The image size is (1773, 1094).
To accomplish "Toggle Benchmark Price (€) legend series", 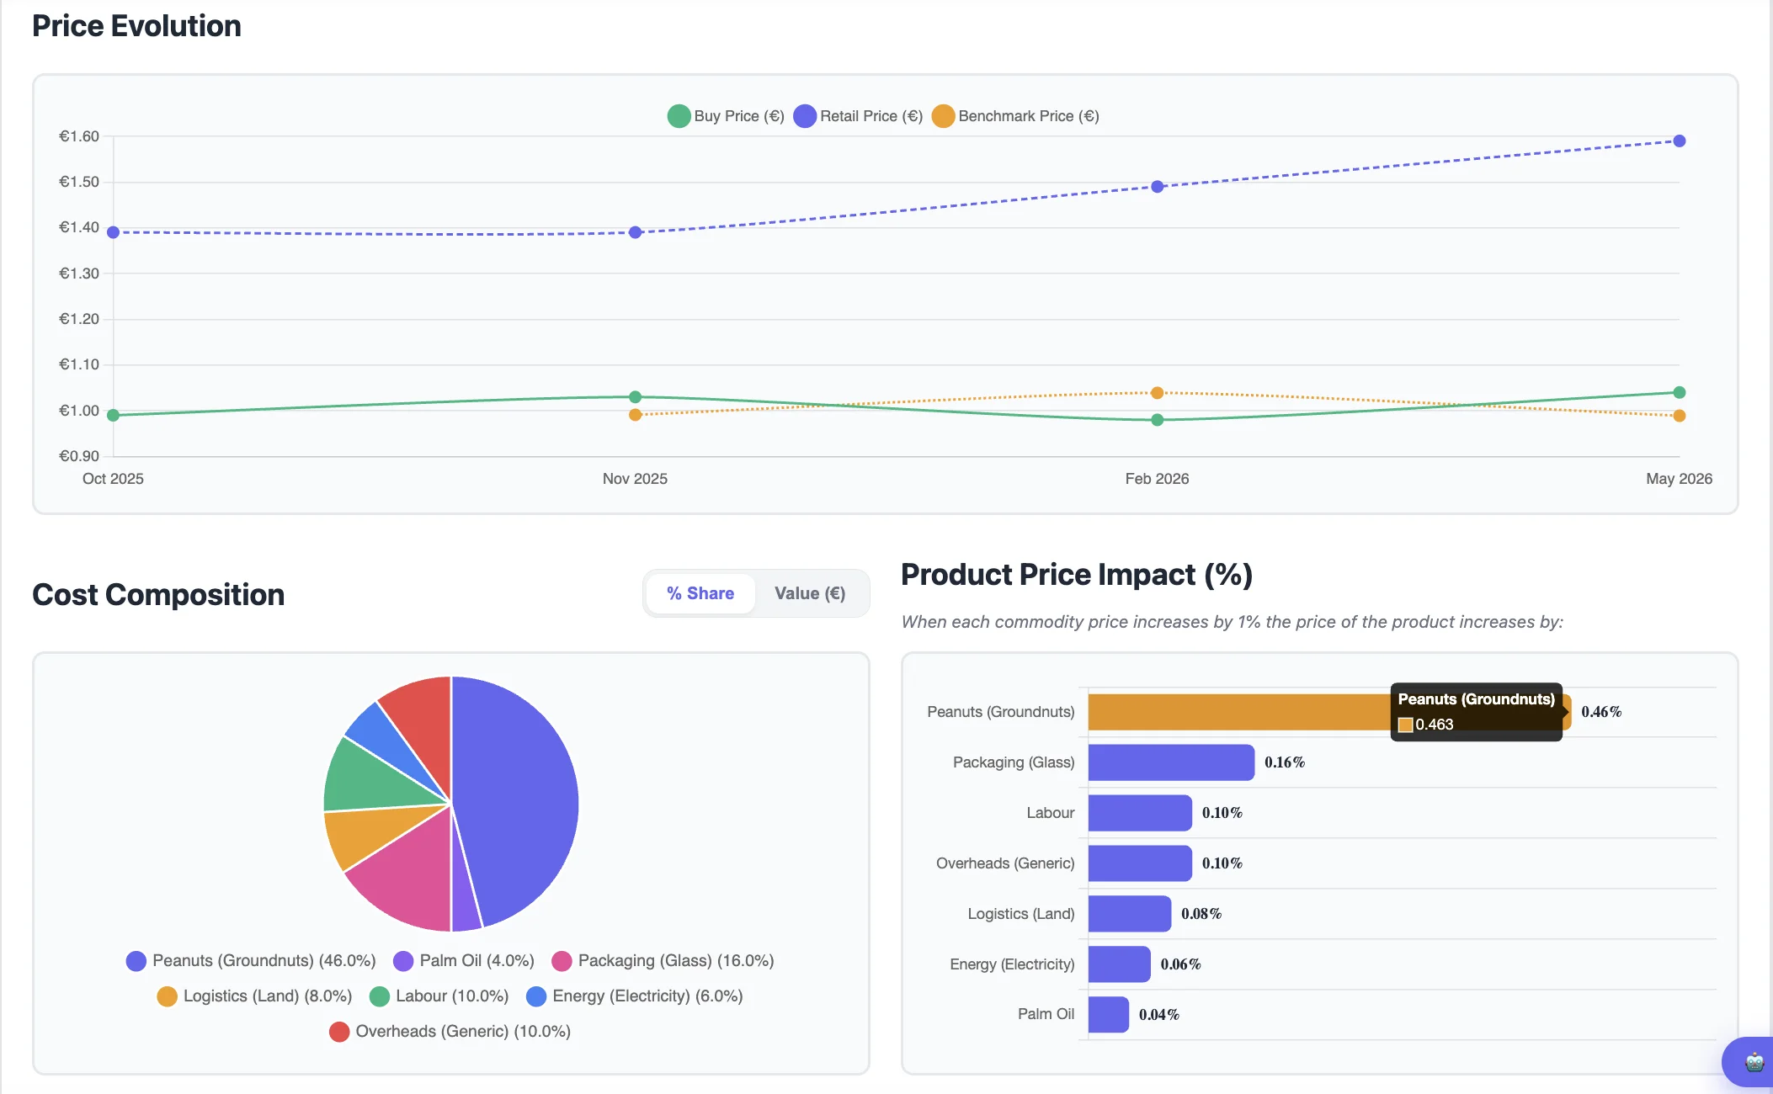I will point(1016,116).
